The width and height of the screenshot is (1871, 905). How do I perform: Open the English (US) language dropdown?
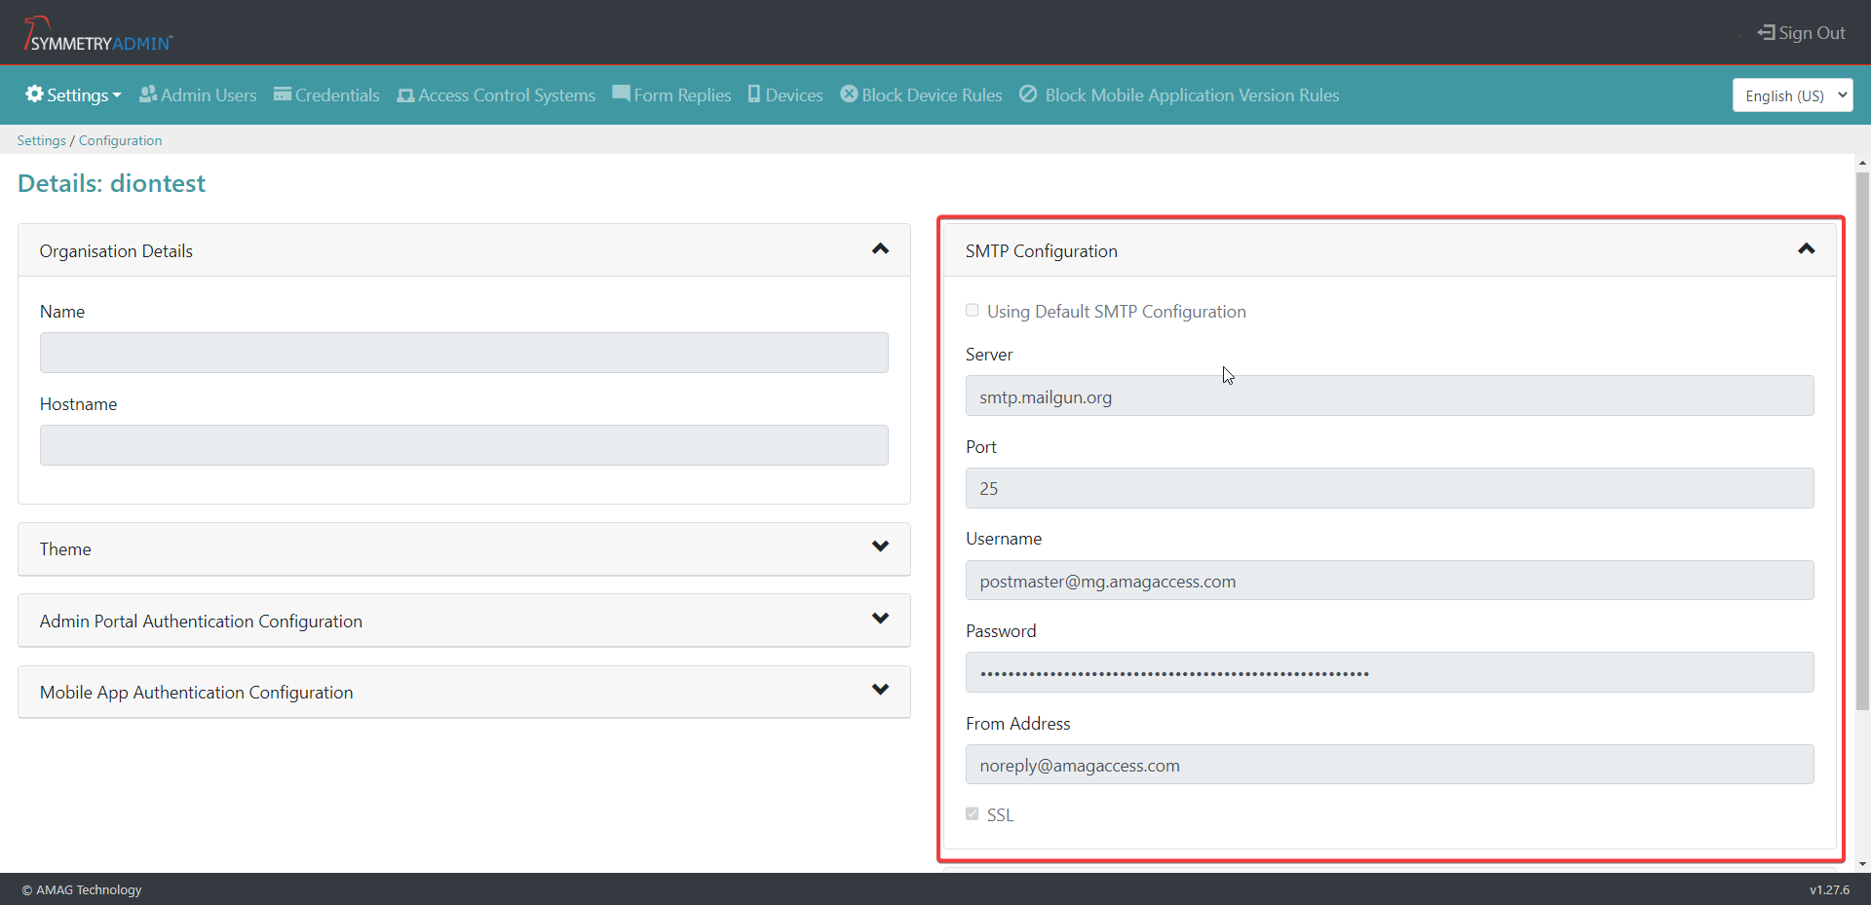pyautogui.click(x=1792, y=95)
